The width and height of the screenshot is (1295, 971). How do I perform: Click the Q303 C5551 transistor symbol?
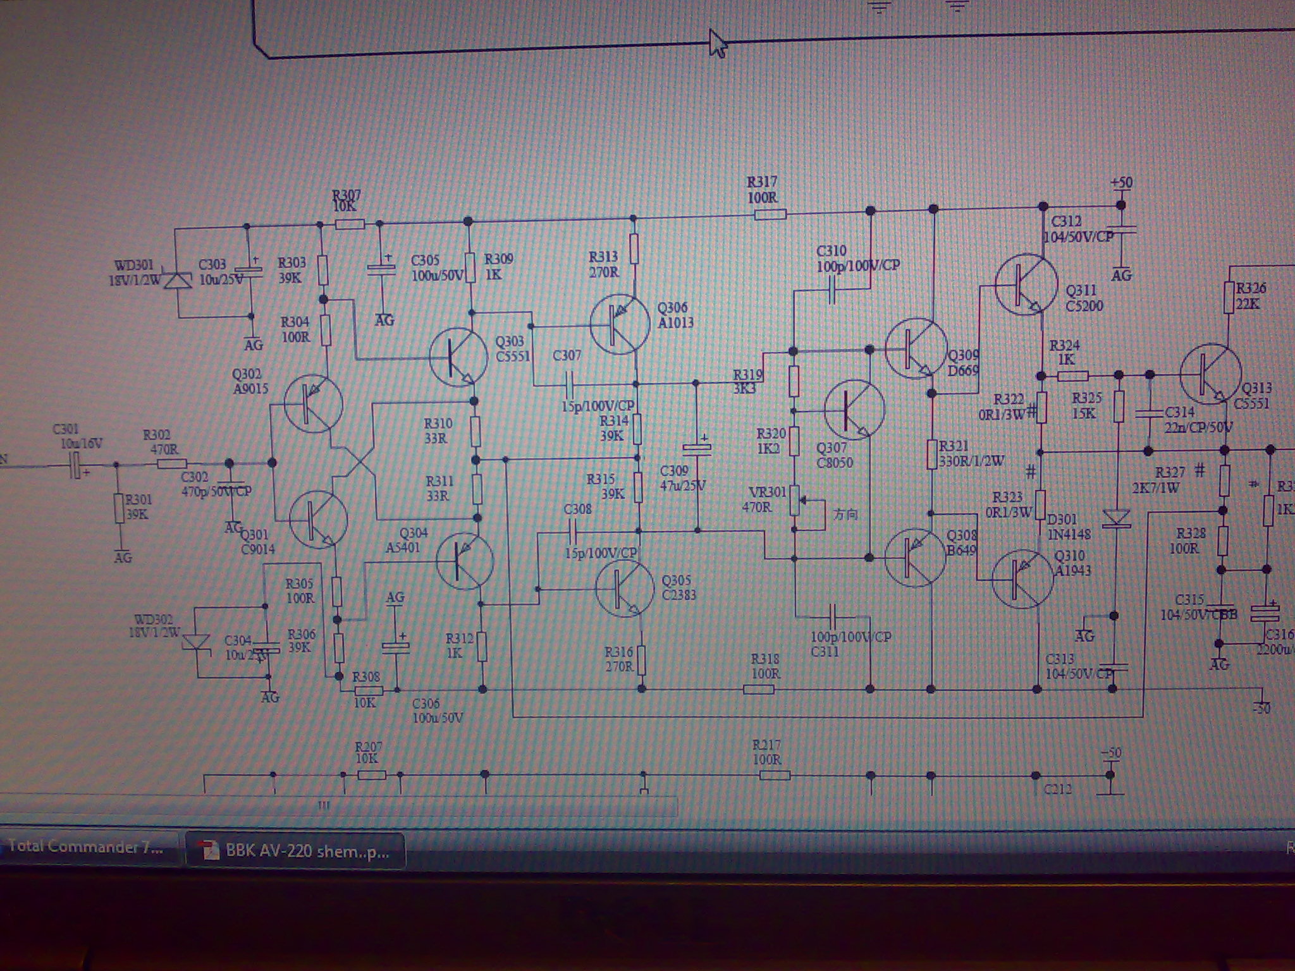pyautogui.click(x=458, y=357)
